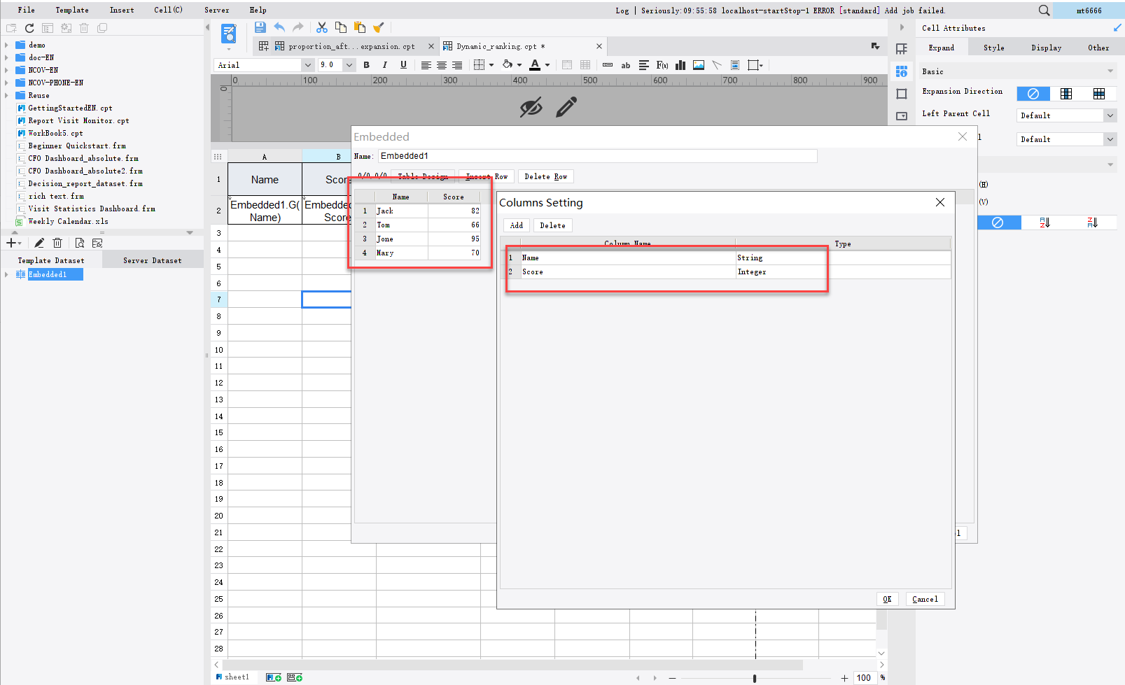This screenshot has width=1125, height=685.
Task: Toggle italic formatting
Action: point(384,65)
